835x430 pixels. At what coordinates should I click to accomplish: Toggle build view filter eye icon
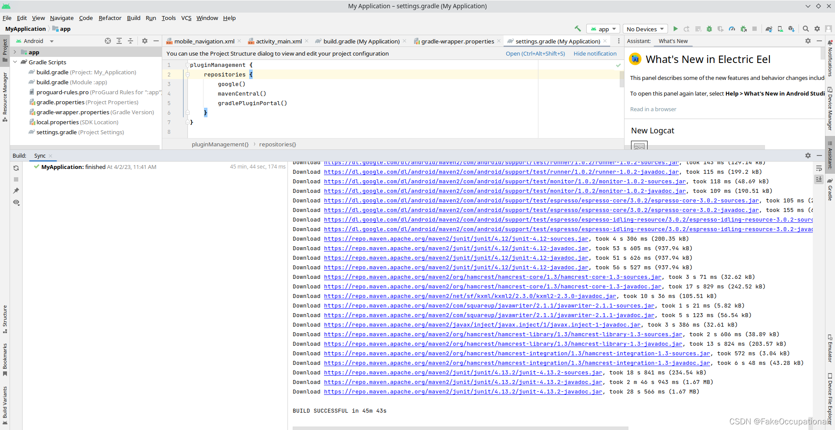point(16,202)
